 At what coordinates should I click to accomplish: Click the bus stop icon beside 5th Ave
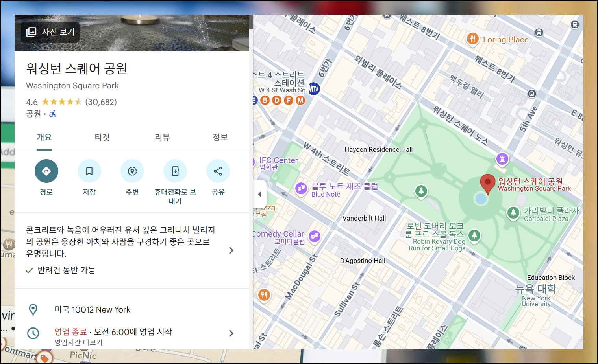532,94
